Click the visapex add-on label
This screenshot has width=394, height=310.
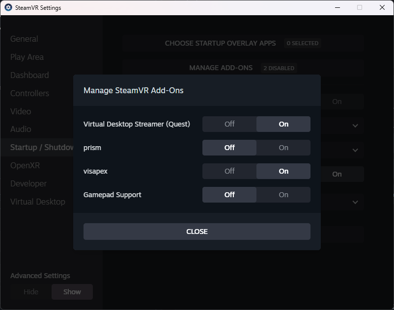(x=95, y=171)
